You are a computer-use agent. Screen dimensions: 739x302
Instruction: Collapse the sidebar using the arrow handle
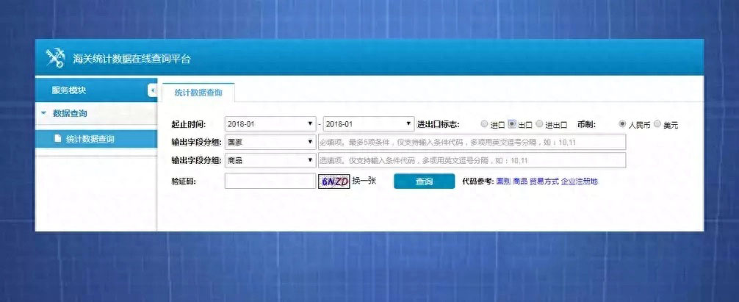153,90
